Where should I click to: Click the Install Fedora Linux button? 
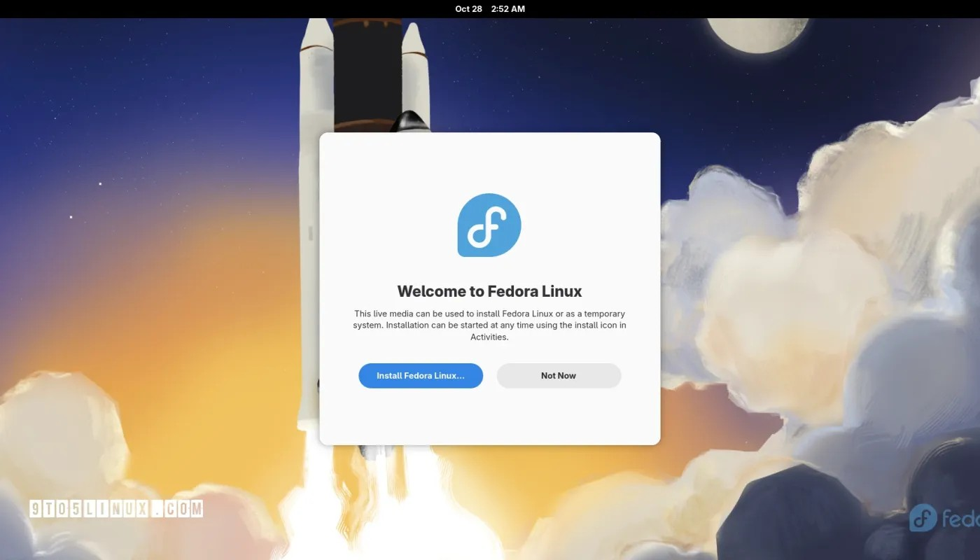coord(421,376)
